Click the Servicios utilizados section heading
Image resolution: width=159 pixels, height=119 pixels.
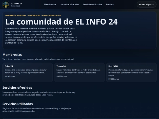click(18, 104)
